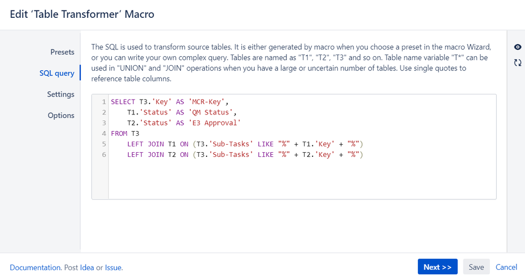
Task: Open the Issue link
Action: pos(113,268)
